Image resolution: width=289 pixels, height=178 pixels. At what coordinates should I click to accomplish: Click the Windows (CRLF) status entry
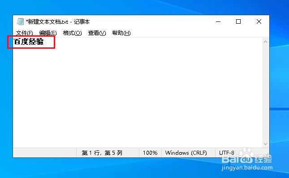point(186,153)
